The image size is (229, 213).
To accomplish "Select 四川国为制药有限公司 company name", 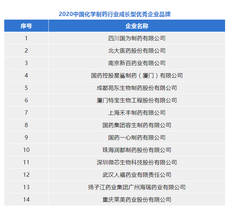I will (x=137, y=38).
